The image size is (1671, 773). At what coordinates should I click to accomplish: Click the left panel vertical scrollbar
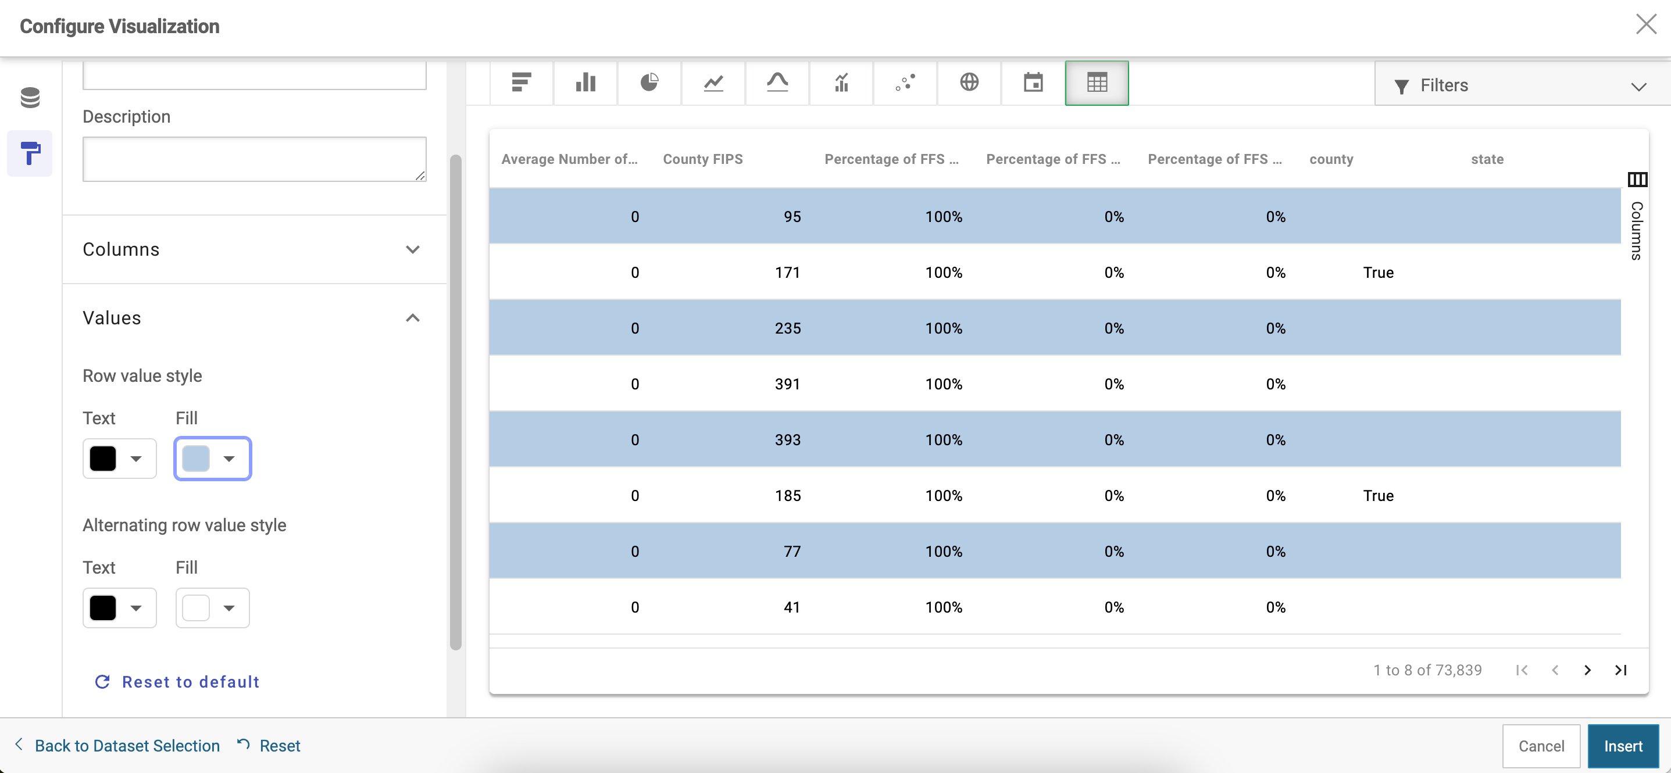(x=456, y=402)
